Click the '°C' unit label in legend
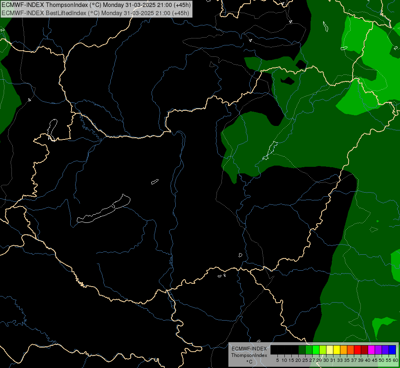The image size is (400, 368). tap(249, 362)
